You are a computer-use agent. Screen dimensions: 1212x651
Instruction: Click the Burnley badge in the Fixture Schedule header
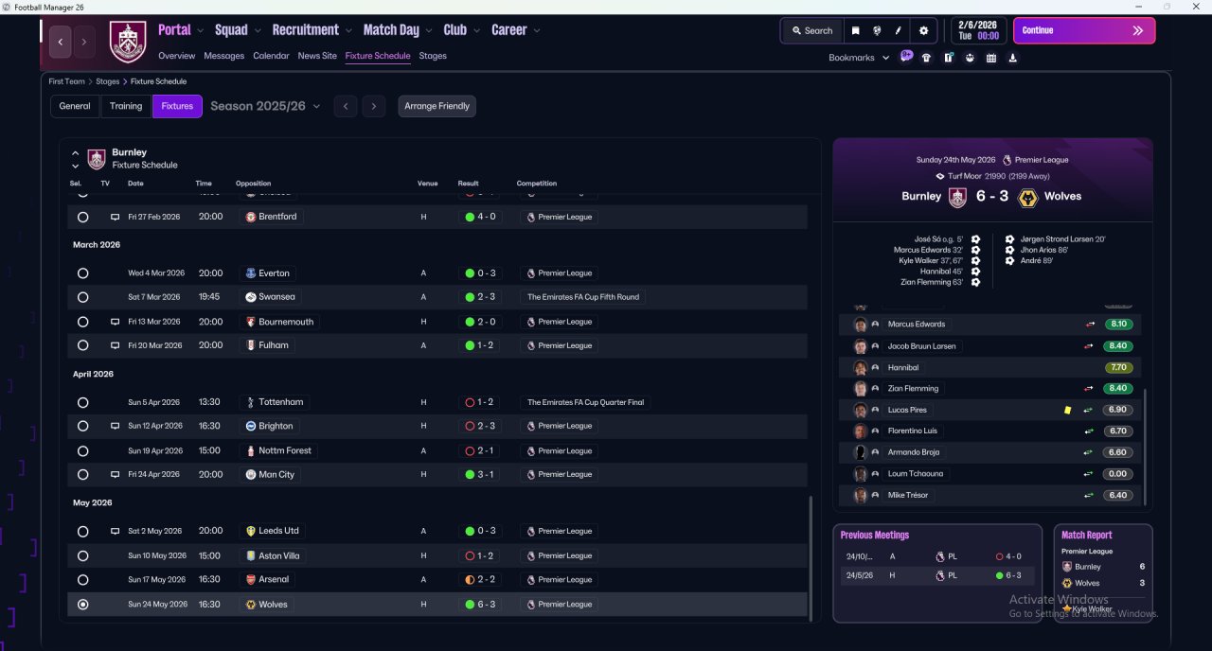97,158
